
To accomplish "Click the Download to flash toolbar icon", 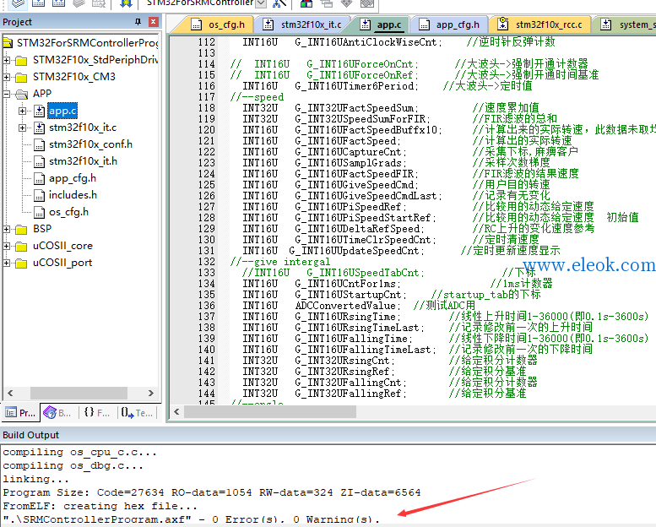I will pos(126,3).
